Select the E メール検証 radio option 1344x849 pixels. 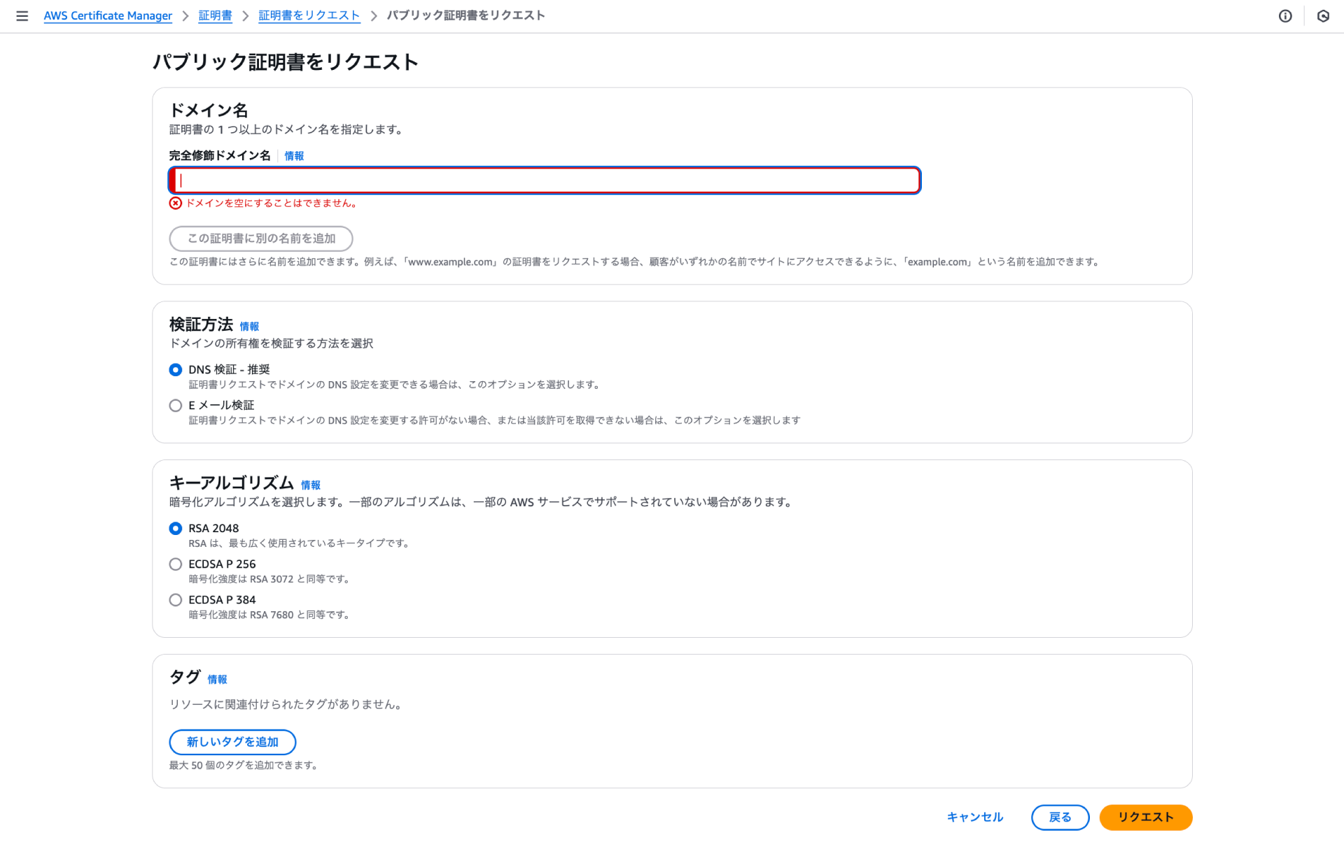tap(176, 405)
